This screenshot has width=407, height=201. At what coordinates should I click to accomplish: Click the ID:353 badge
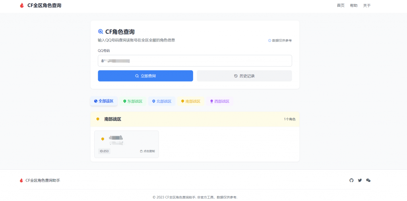click(104, 151)
